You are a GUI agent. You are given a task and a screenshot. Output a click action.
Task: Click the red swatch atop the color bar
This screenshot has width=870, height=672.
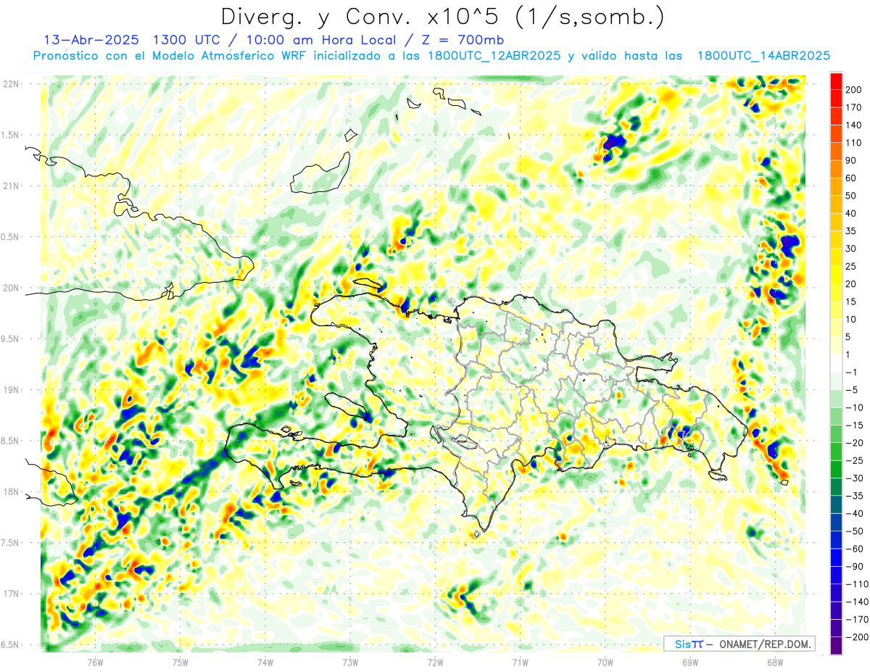(836, 80)
